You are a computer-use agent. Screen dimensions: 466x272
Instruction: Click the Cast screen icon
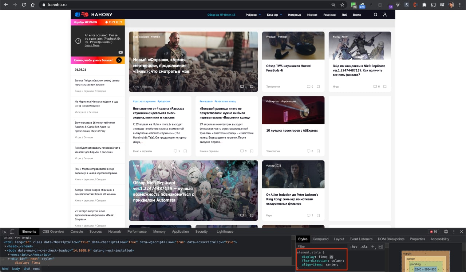(x=433, y=5)
